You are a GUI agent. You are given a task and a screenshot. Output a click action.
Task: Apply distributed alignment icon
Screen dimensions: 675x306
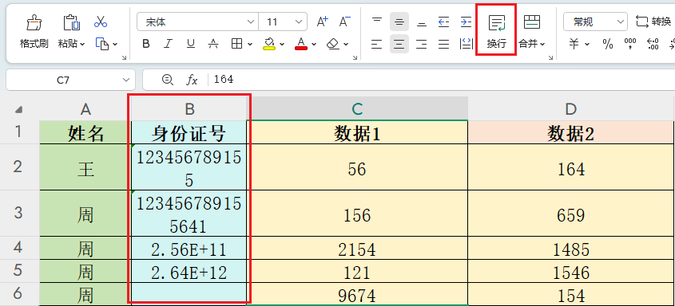click(466, 43)
